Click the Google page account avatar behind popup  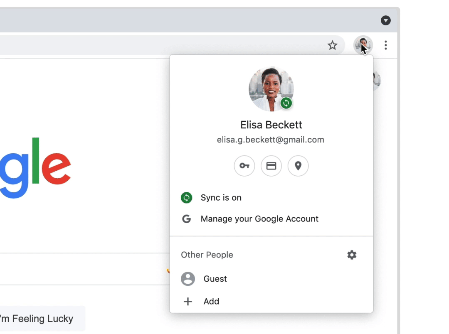[x=377, y=80]
